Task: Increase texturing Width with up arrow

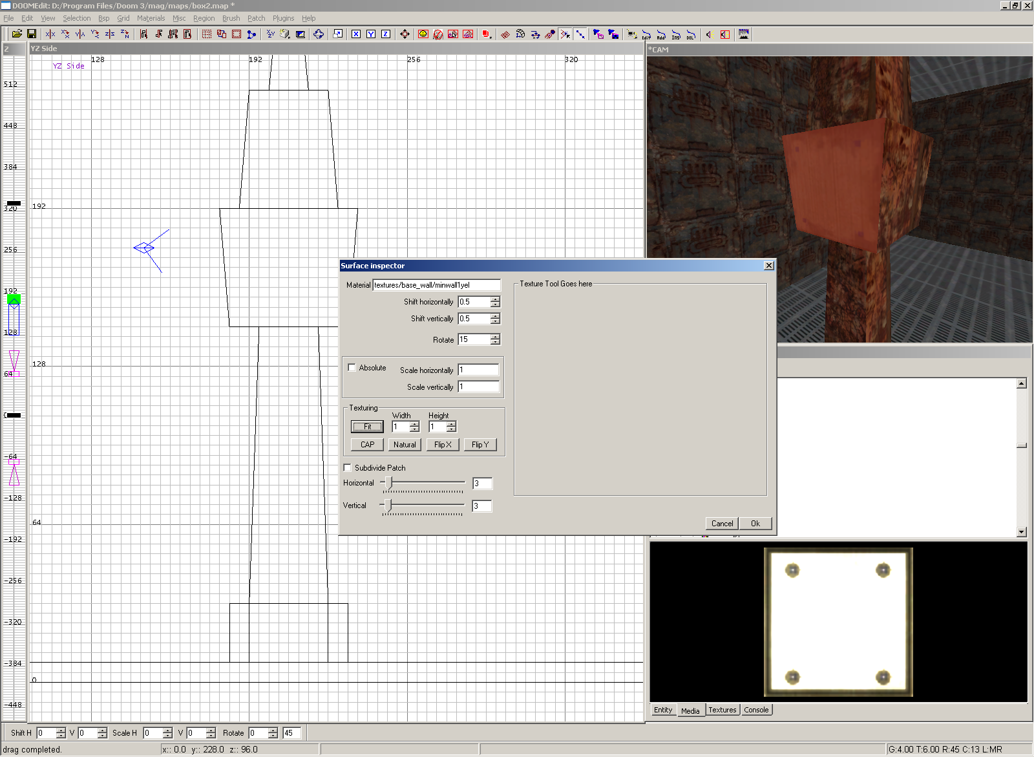Action: (414, 424)
